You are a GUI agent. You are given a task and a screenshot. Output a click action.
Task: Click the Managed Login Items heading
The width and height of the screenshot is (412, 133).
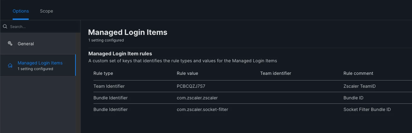coord(128,32)
